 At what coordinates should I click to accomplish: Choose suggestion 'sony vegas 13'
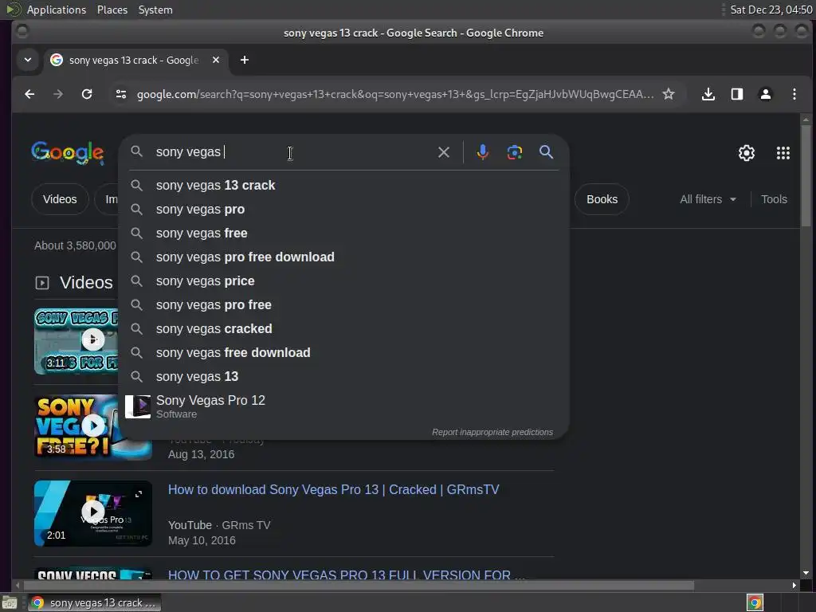tap(343, 377)
